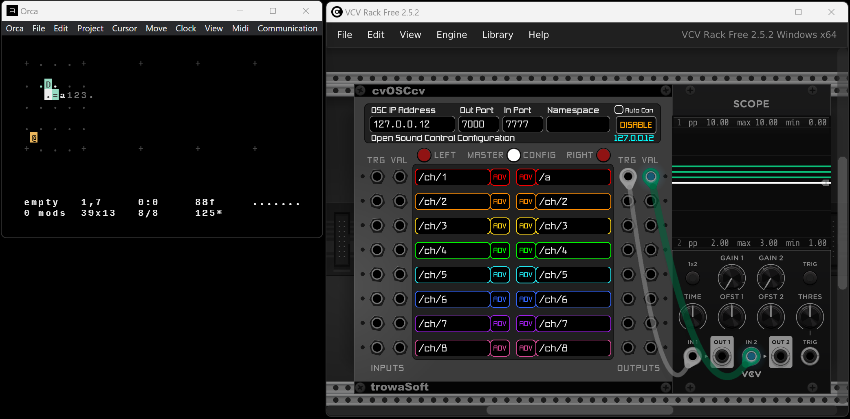Click the left ADV button for /ch/2
This screenshot has height=419, width=850.
(500, 202)
